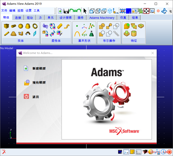Screen dimensions: 173x156
Task: Create a frustum solid body
Action: coord(28,26)
